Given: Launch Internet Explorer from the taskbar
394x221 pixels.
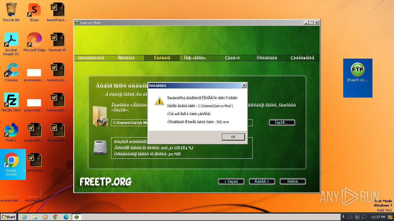Looking at the screenshot, I should [x=24, y=217].
